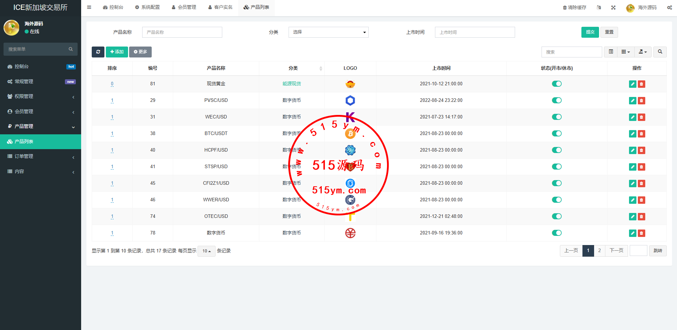Viewport: 677px width, 330px height.
Task: Toggle status switch for 现货黄金
Action: pyautogui.click(x=556, y=84)
